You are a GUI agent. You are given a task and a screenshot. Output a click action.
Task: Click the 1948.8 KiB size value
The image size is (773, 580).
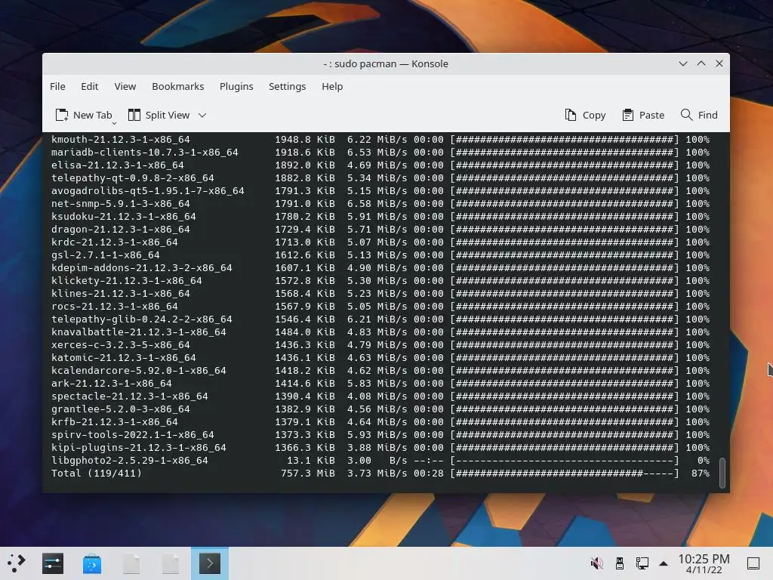pos(305,140)
